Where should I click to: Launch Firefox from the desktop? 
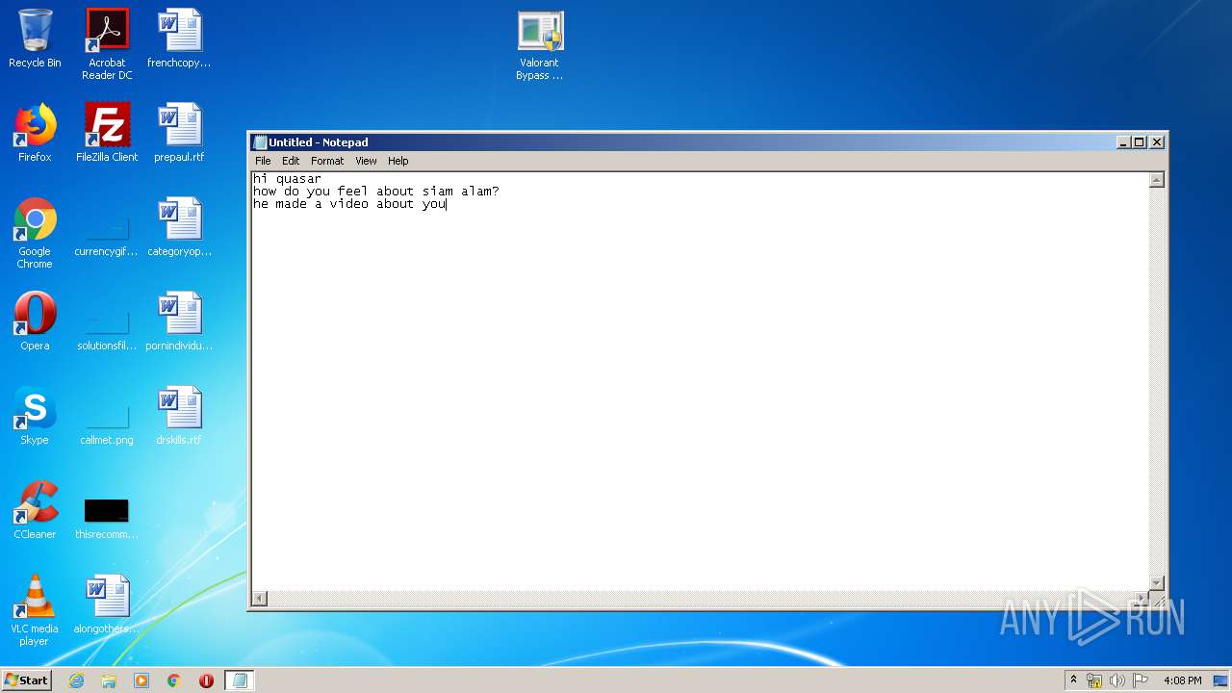pos(35,133)
